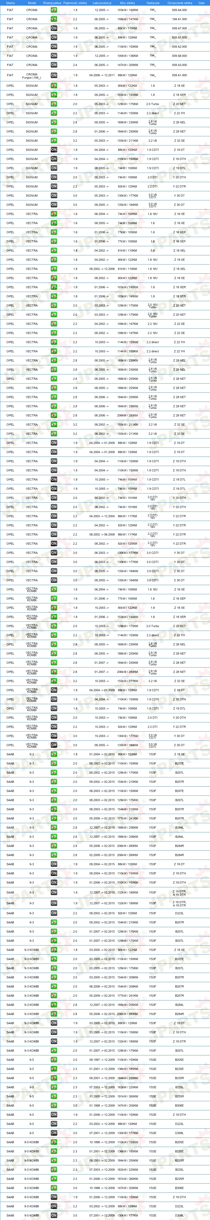Click the '09.1997 -> 12.2009' production years cell
This screenshot has width=210, height=1220.
point(102,1060)
